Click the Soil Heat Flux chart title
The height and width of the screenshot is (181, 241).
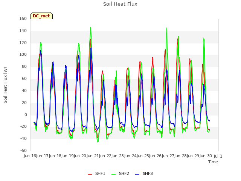pyautogui.click(x=120, y=4)
